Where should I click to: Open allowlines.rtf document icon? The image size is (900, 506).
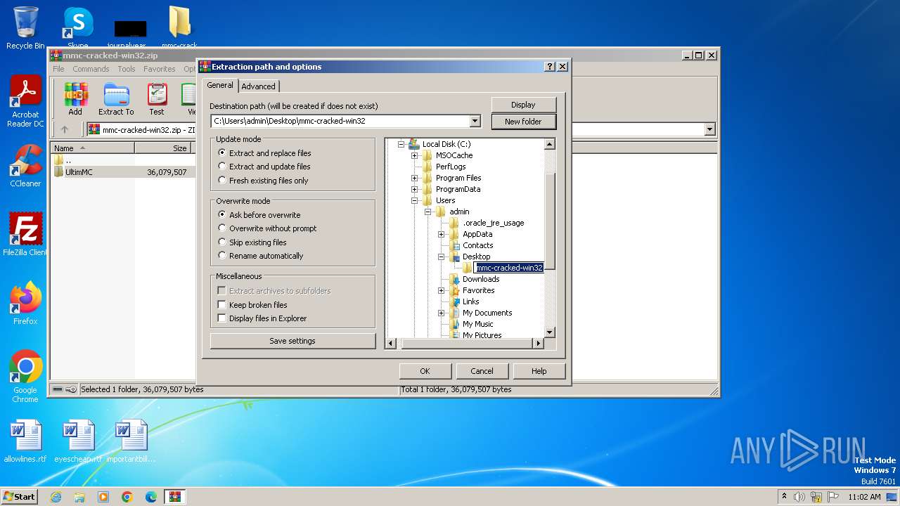click(x=25, y=441)
